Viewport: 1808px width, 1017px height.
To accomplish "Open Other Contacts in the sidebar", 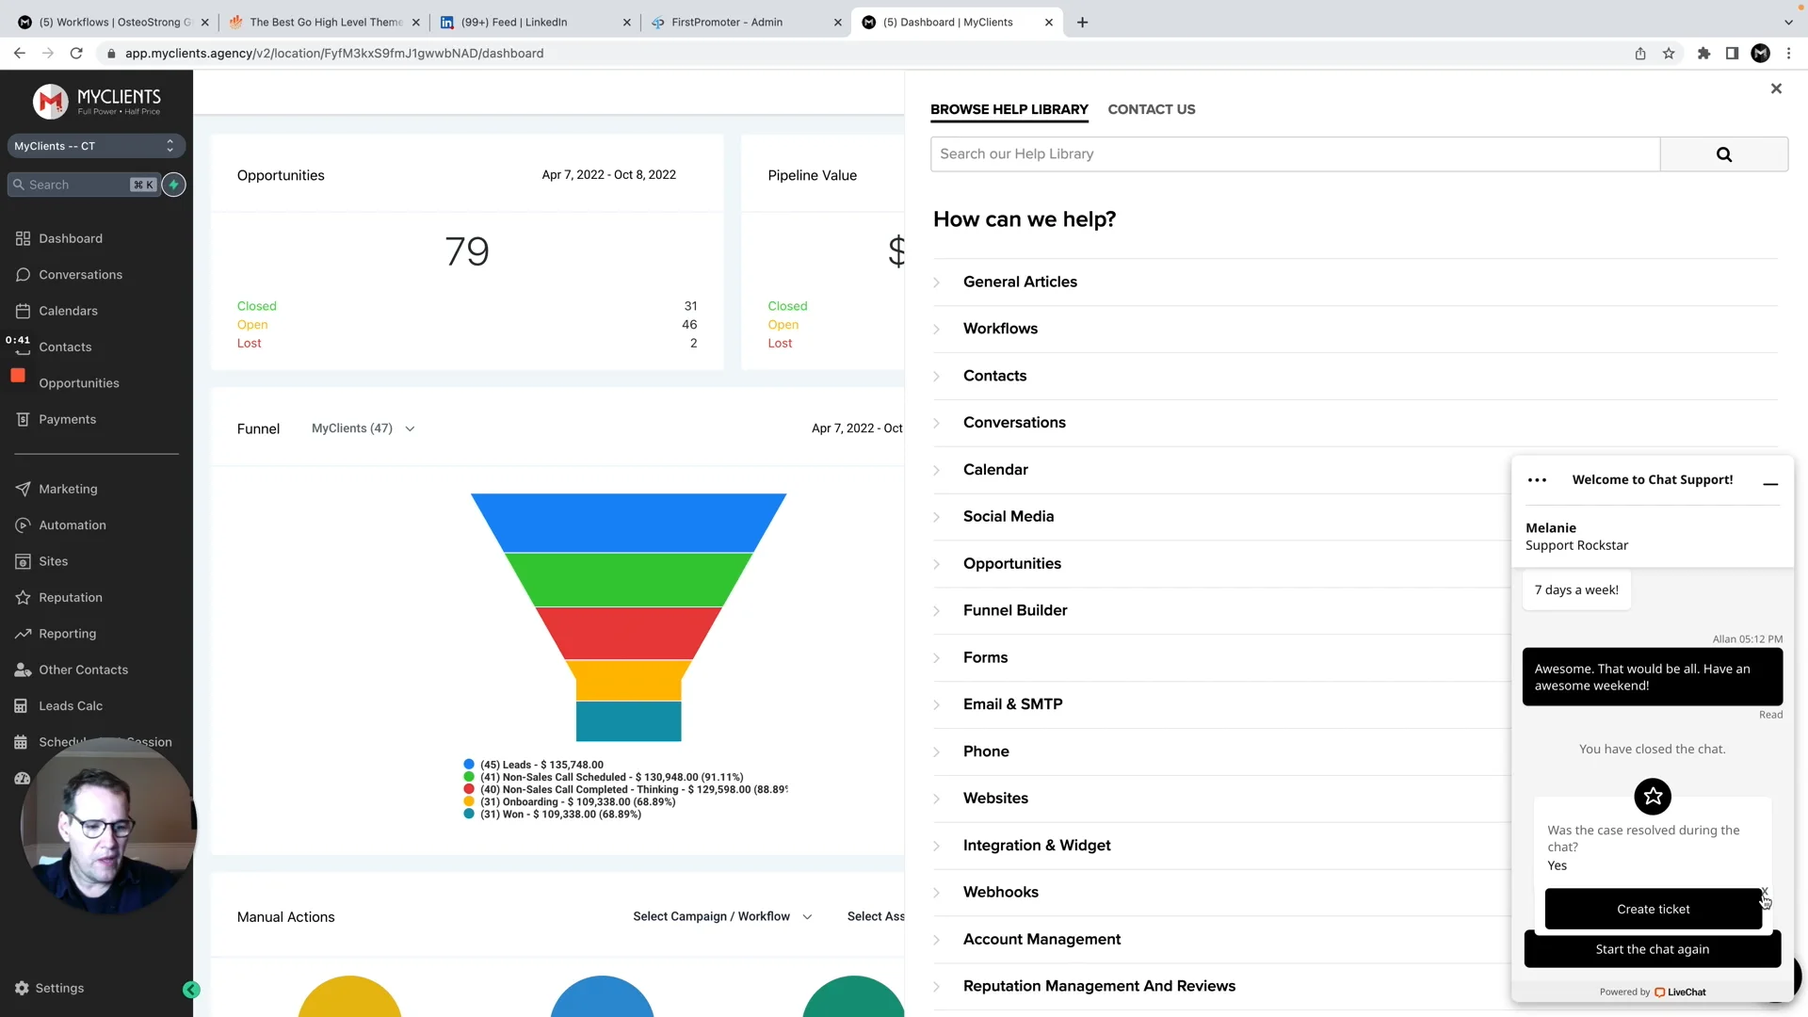I will pyautogui.click(x=83, y=670).
